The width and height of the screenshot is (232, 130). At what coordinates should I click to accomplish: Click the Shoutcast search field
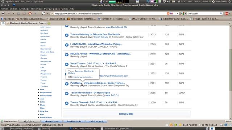coord(203,14)
